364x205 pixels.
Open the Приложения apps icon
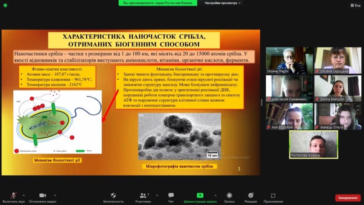click(x=273, y=195)
